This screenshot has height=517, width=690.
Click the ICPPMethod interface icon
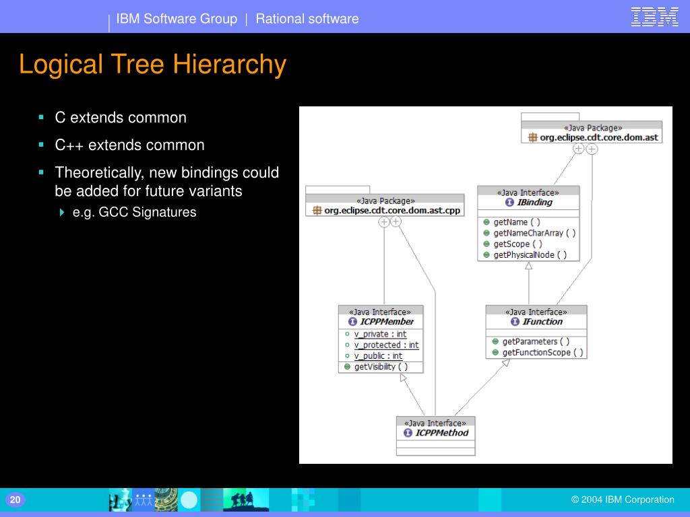click(408, 433)
